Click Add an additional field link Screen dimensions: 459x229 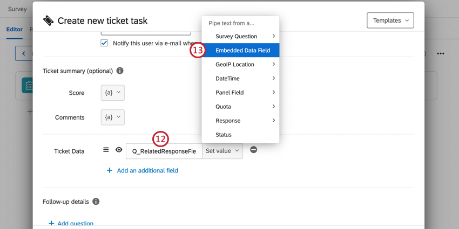pyautogui.click(x=147, y=170)
